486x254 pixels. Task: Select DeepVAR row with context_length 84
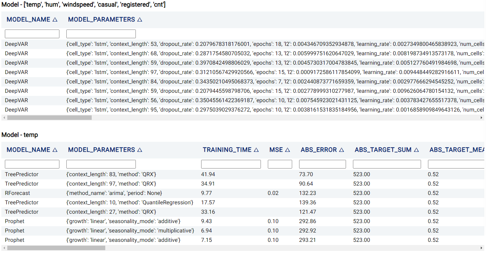coord(243,82)
